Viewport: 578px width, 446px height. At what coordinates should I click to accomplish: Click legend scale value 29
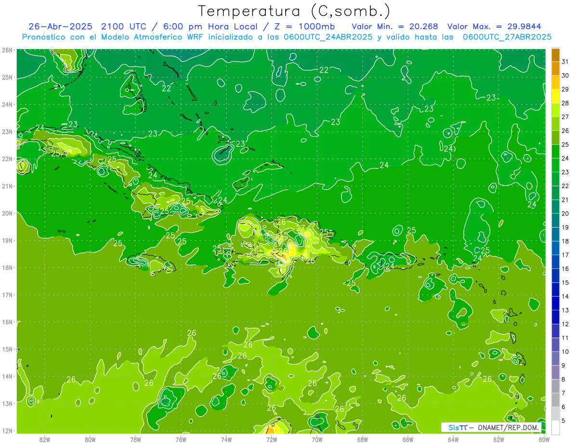click(x=565, y=89)
